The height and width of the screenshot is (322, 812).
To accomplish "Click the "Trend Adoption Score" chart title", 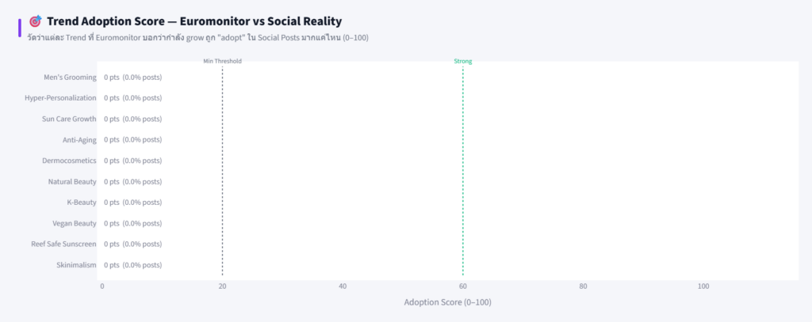I will [194, 21].
